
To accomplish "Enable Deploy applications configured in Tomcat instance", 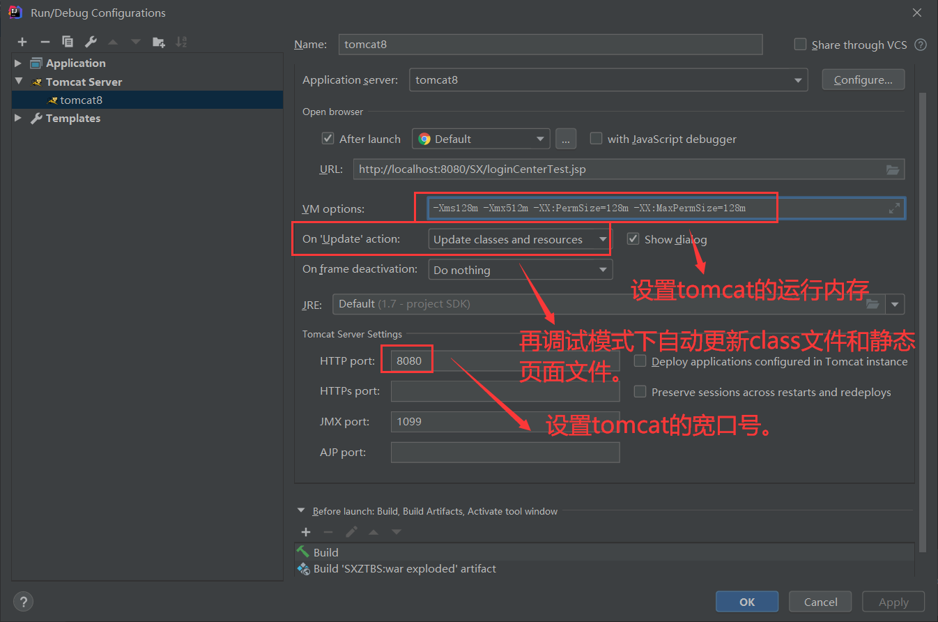I will click(640, 361).
